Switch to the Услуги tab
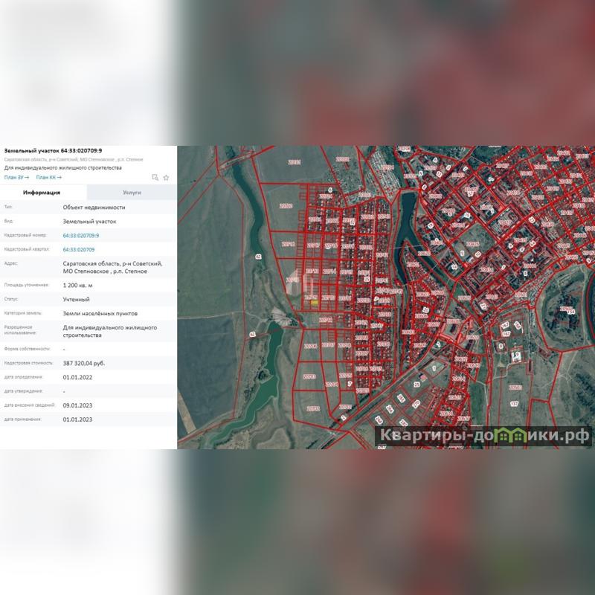The height and width of the screenshot is (595, 595). click(132, 193)
